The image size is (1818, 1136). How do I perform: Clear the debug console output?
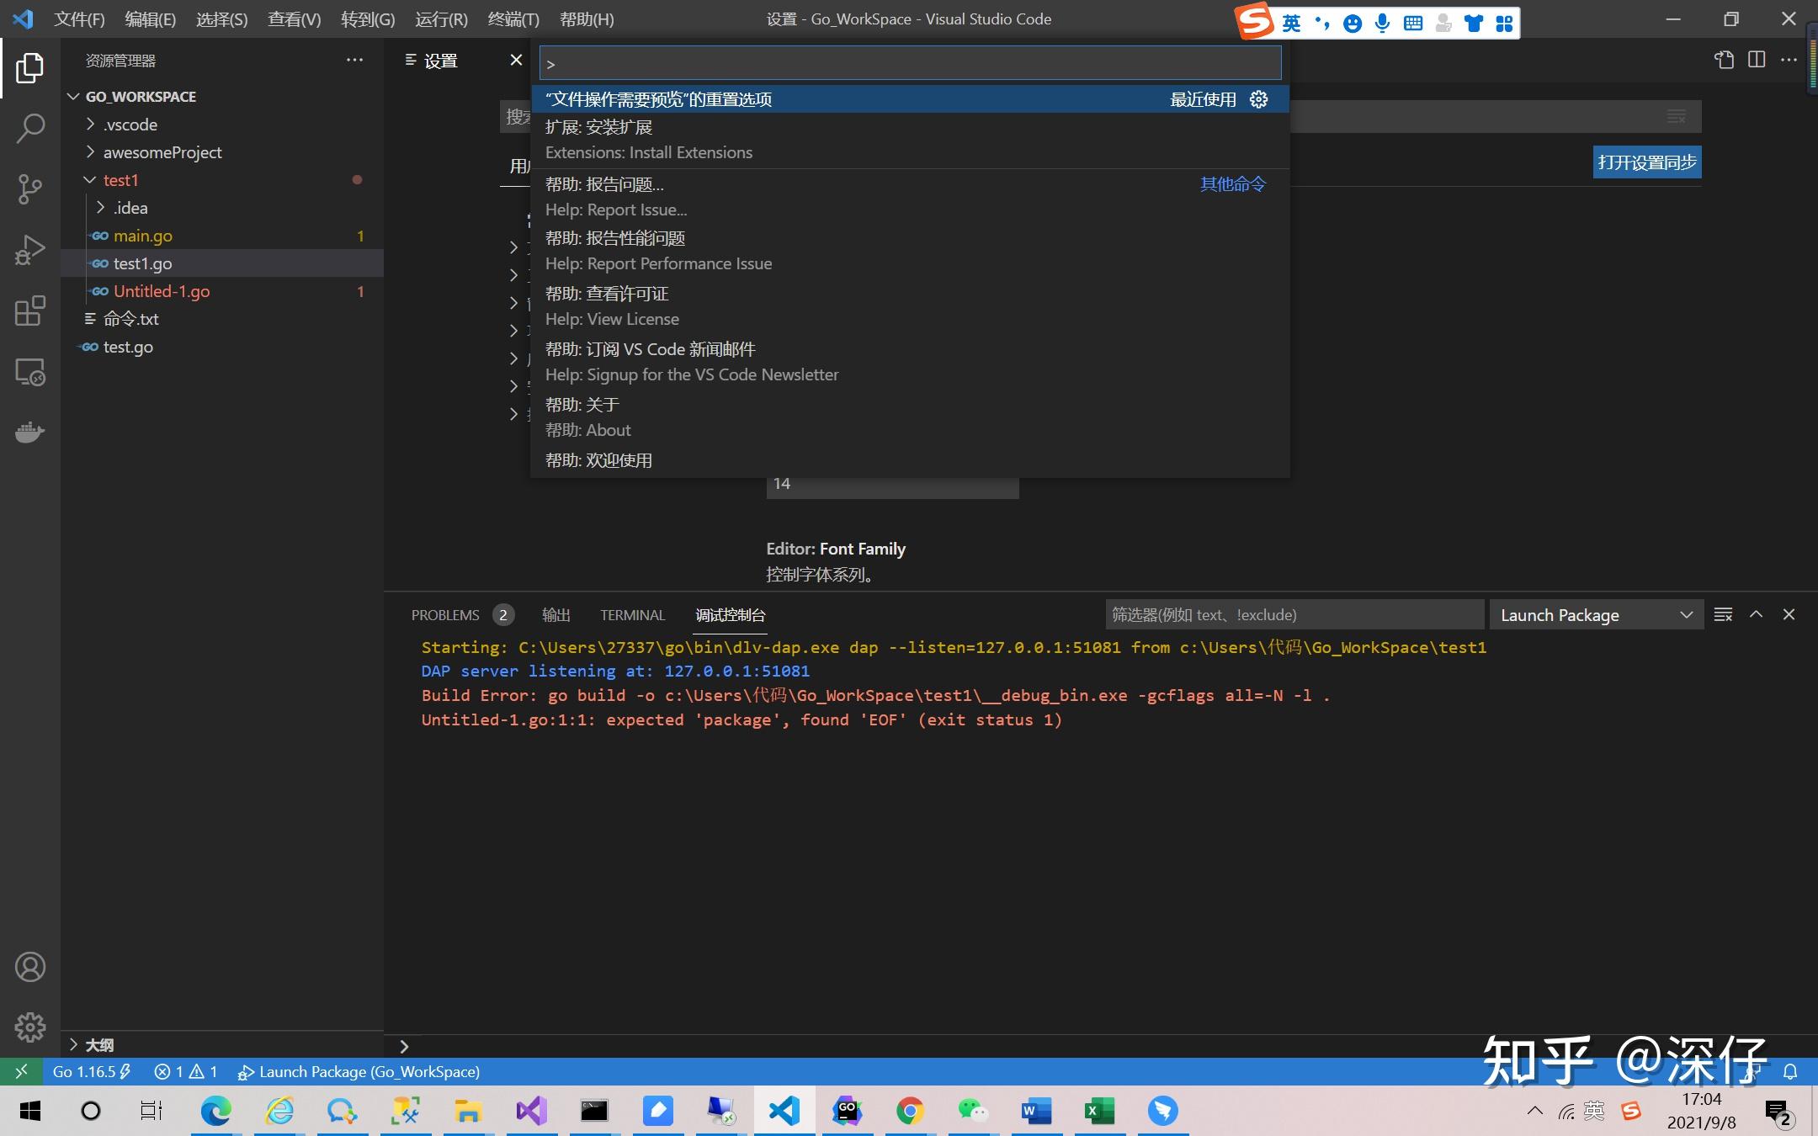(1722, 614)
